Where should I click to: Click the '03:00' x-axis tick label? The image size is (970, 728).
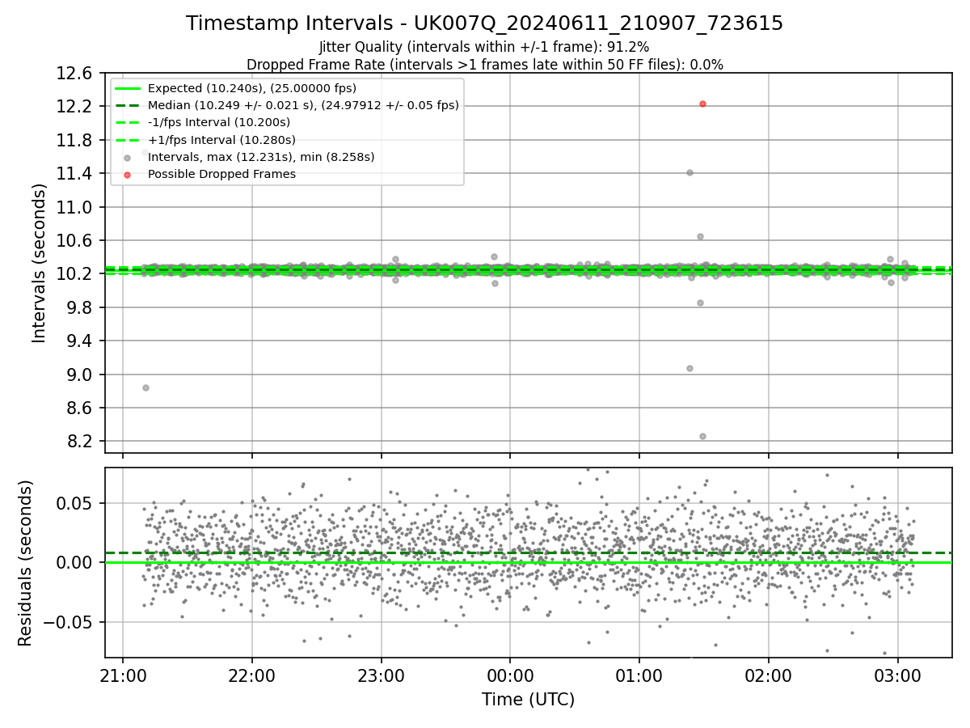tap(897, 675)
